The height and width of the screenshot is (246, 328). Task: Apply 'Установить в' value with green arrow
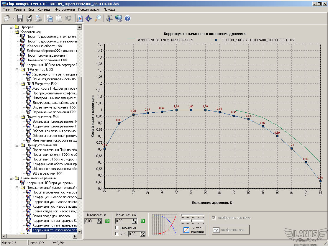(107, 221)
